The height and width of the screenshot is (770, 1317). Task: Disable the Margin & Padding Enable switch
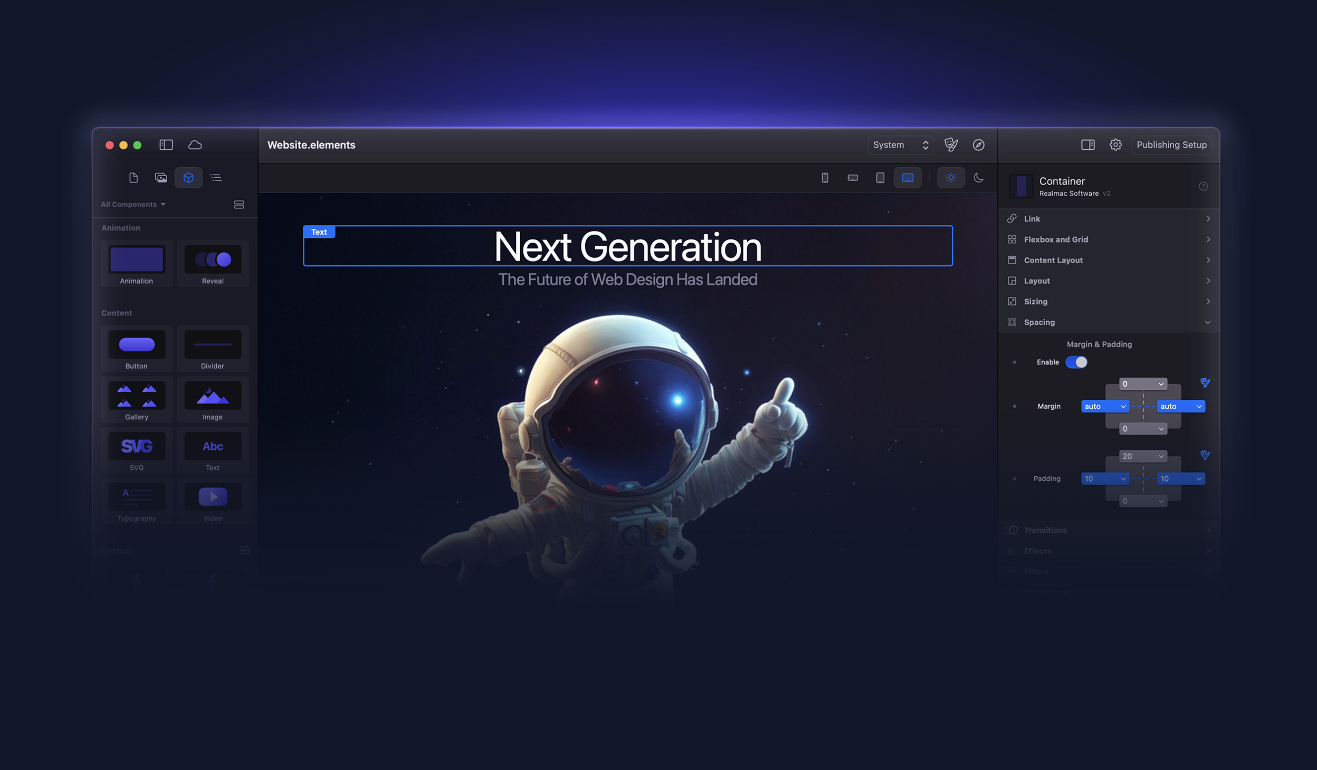(1076, 362)
